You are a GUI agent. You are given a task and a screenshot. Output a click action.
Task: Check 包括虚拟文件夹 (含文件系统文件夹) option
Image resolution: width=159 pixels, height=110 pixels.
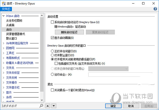click(56, 63)
